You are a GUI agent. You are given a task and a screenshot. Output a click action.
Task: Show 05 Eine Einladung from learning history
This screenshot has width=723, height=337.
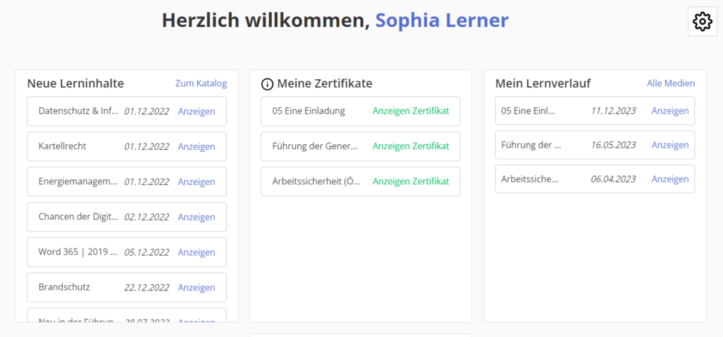pyautogui.click(x=669, y=111)
